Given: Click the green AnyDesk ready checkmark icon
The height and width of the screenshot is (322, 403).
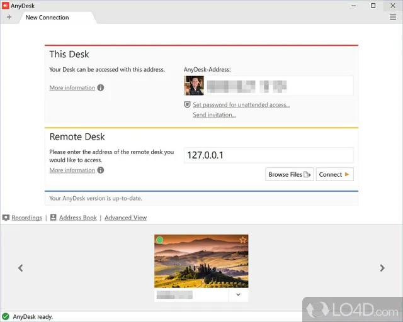Looking at the screenshot, I should [6, 316].
